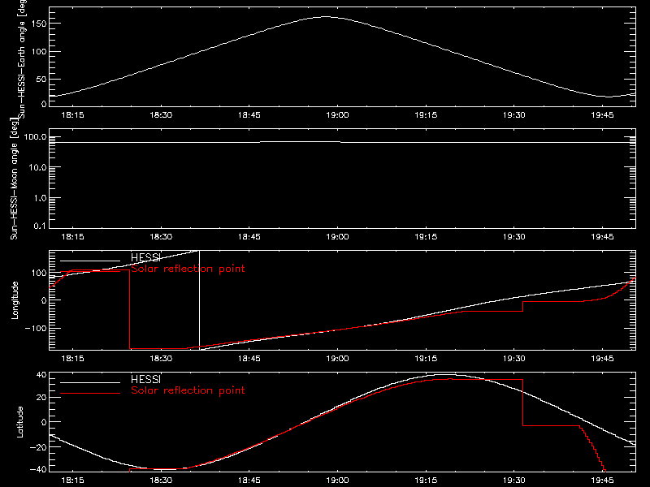Viewport: 650px width, 487px height.
Task: Click the 100 tick on Longitude axis
Action: pyautogui.click(x=39, y=274)
